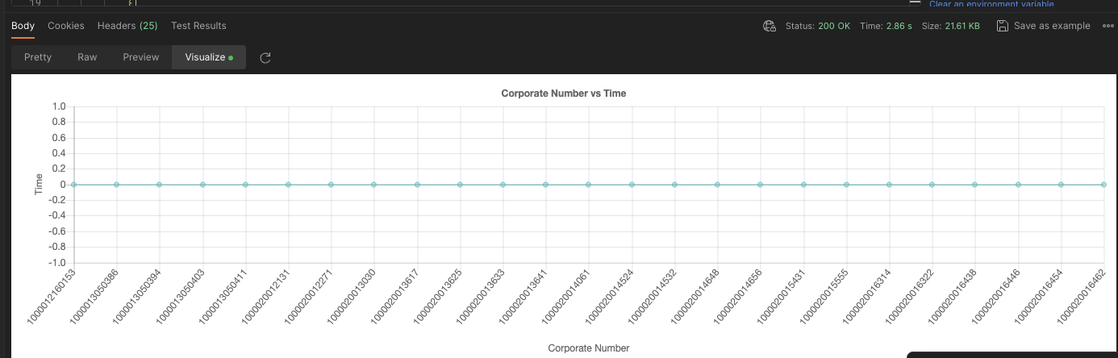View the Headers (25) tab

coord(127,26)
